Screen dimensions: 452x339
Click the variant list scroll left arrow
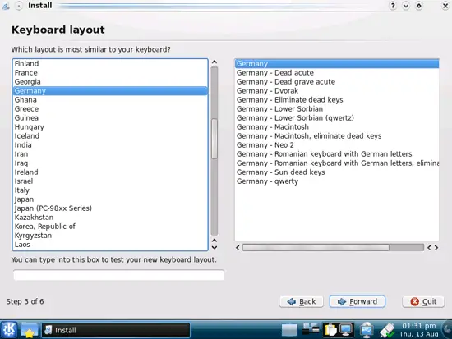pyautogui.click(x=238, y=247)
